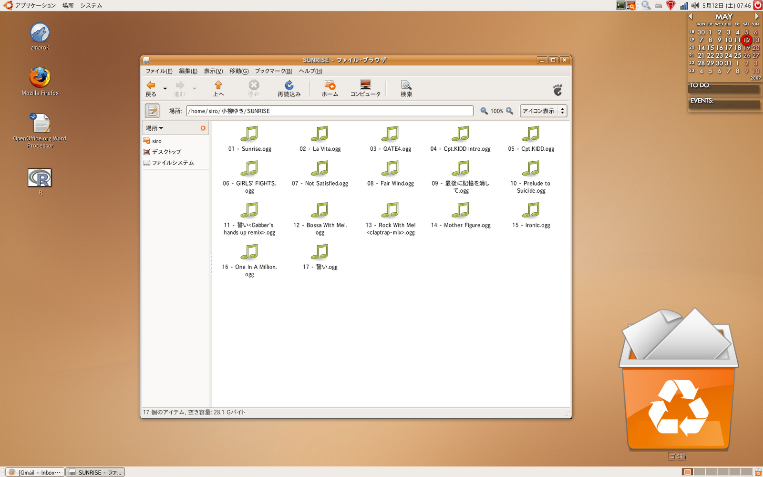The height and width of the screenshot is (477, 763).
Task: Select 07 - Not Satisfied.ogg file icon
Action: point(320,168)
